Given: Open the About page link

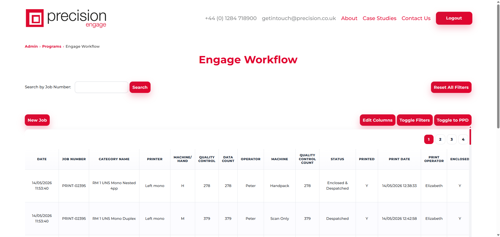Looking at the screenshot, I should pyautogui.click(x=349, y=18).
